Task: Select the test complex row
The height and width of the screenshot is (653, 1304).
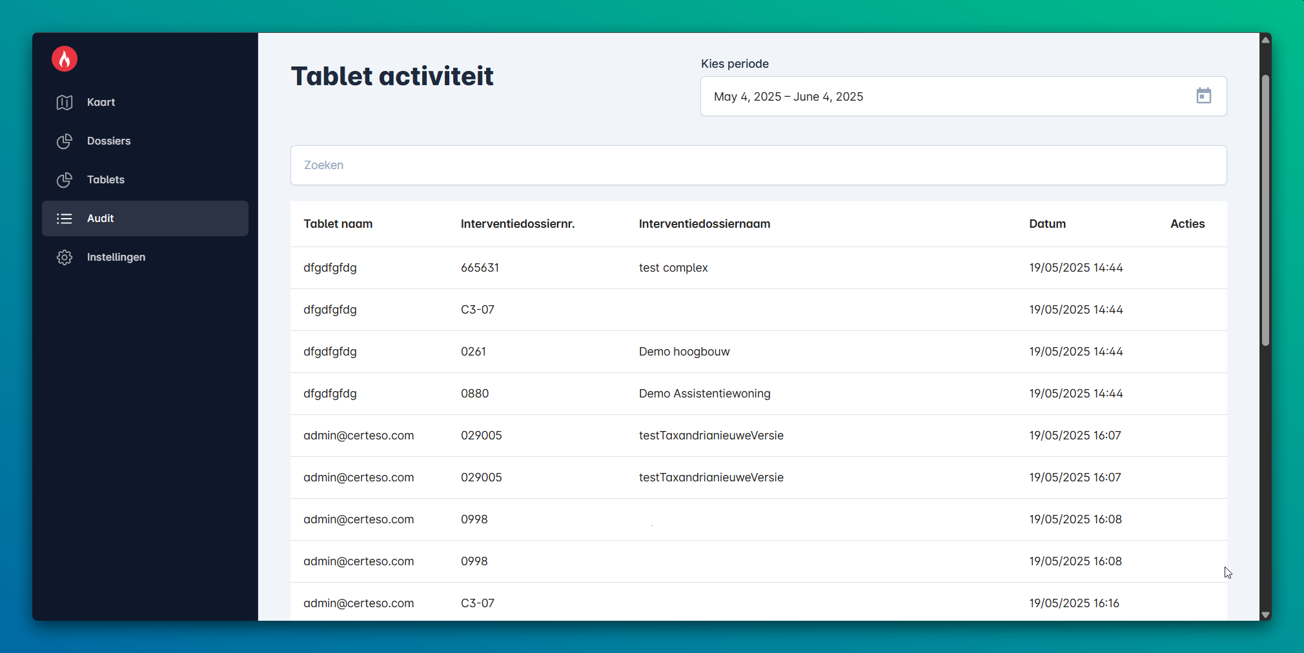Action: pos(673,268)
